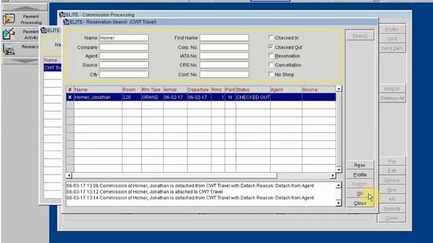Click the grid horizontal scroll-left arrow
Screen dimensions: 433x243
point(69,175)
